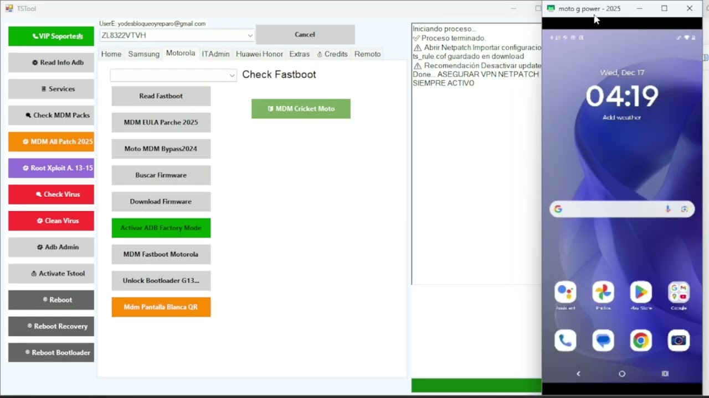The image size is (709, 398).
Task: Click MDM Fastboot Motorola button
Action: 161,254
